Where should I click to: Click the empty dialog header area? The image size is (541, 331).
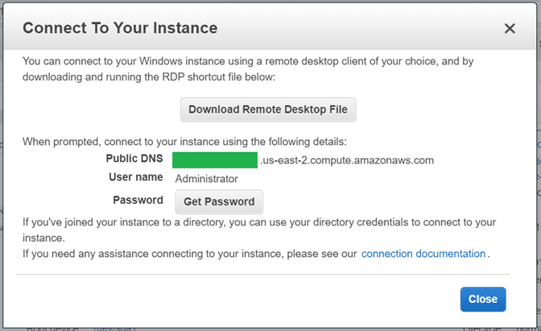[x=362, y=28]
